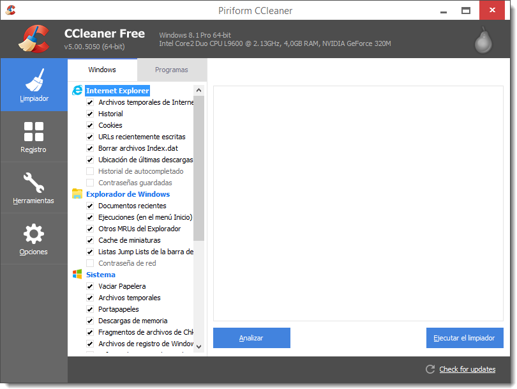The width and height of the screenshot is (517, 389).
Task: Minimize the CCleaner window
Action: 444,11
